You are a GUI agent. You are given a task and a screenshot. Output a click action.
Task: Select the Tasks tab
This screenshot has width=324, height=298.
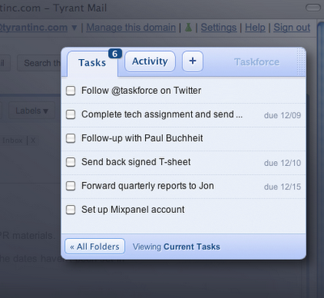click(92, 62)
